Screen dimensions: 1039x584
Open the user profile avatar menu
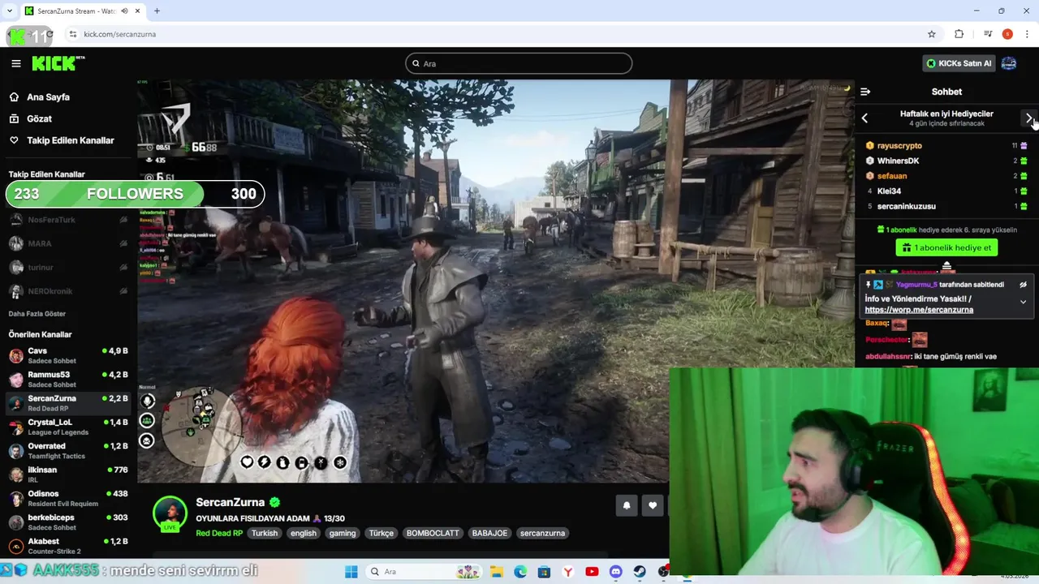1009,63
